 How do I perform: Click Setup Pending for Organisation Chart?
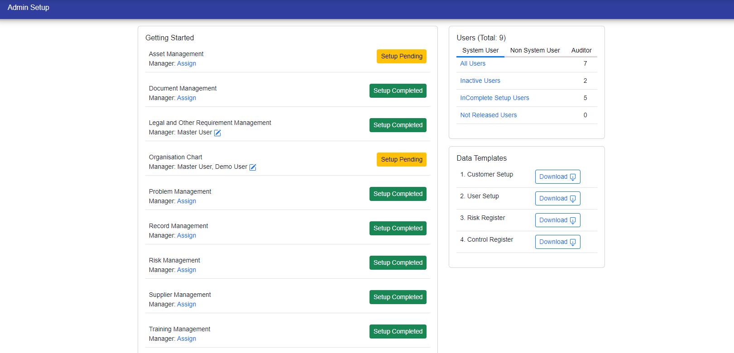click(x=401, y=159)
